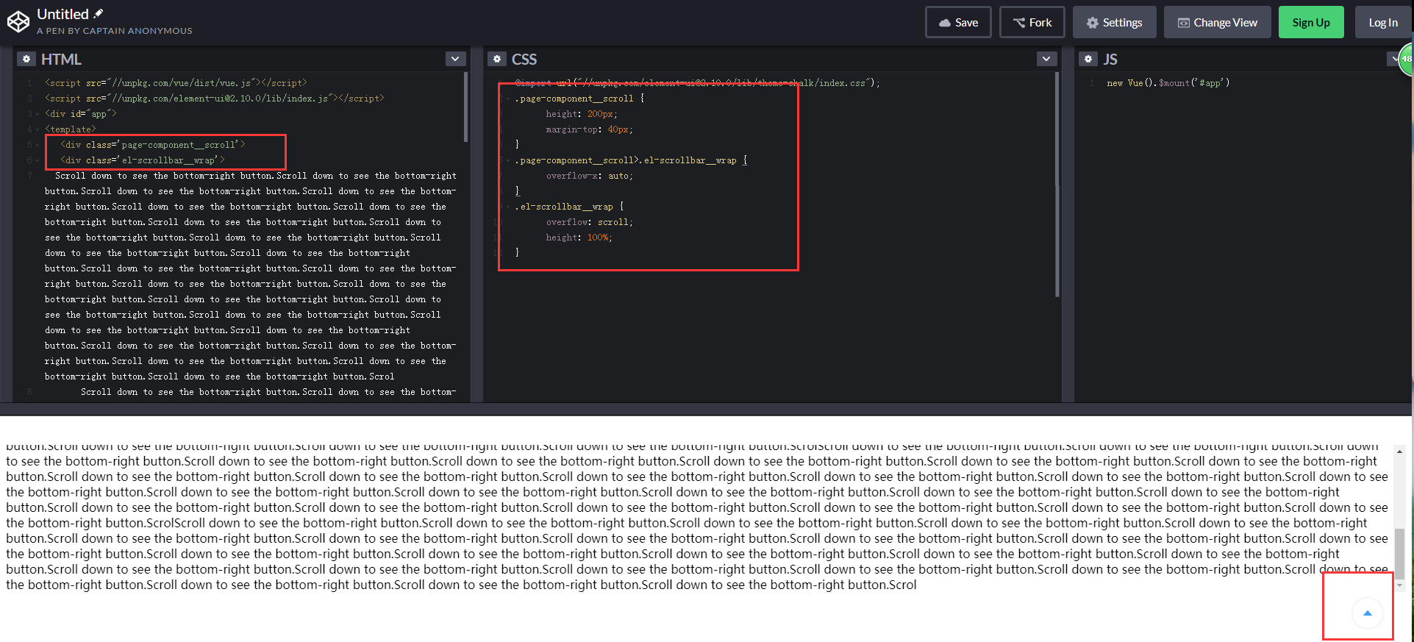
Task: Click the green circular 48 badge
Action: point(1406,59)
